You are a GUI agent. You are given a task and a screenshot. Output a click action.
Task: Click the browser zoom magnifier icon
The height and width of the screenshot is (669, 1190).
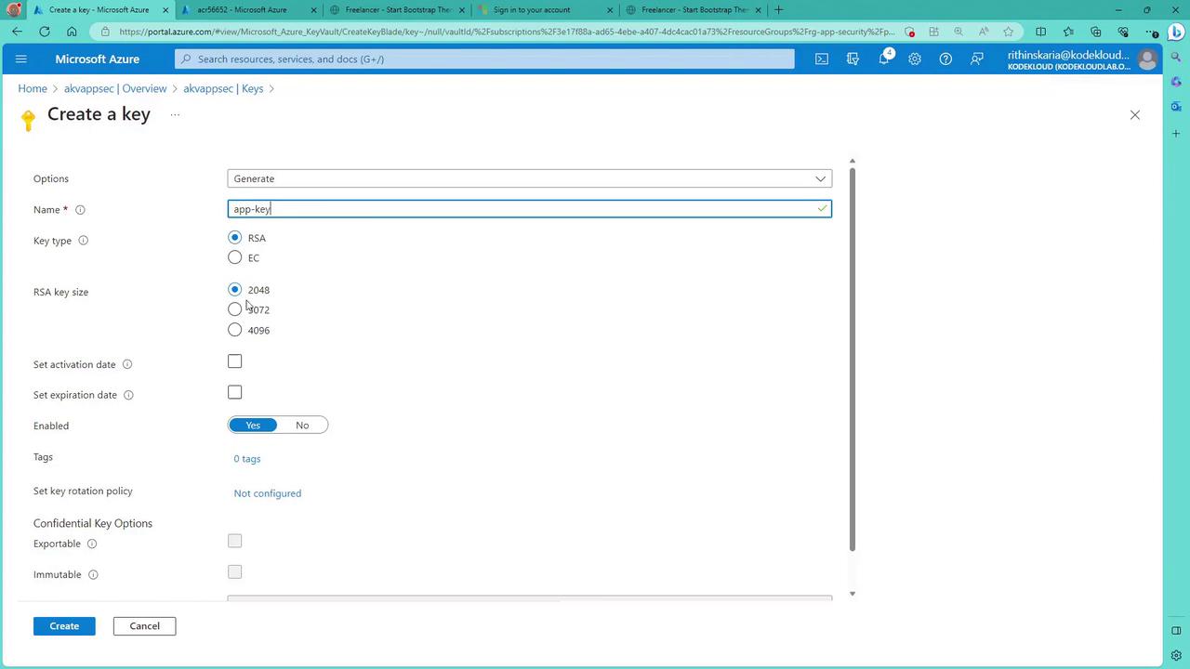click(x=959, y=32)
